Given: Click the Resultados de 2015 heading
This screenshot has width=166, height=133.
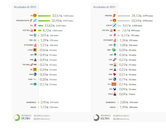Looking at the screenshot, I should (x=25, y=7).
